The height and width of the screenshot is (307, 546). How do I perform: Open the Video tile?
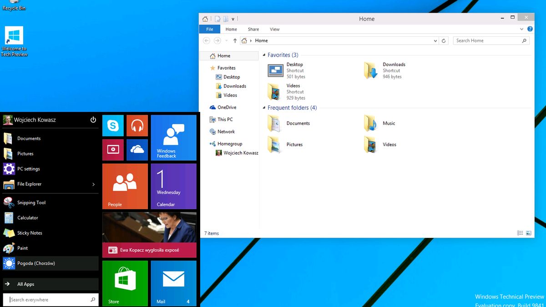click(113, 150)
